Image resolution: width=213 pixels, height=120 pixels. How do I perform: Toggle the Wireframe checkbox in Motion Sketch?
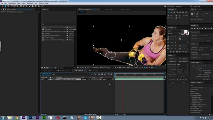click(x=203, y=70)
